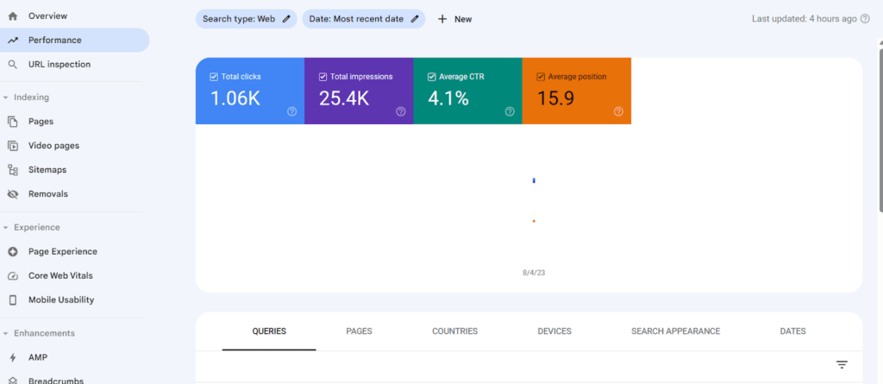Image resolution: width=883 pixels, height=384 pixels.
Task: Open the Video pages report
Action: tap(54, 146)
